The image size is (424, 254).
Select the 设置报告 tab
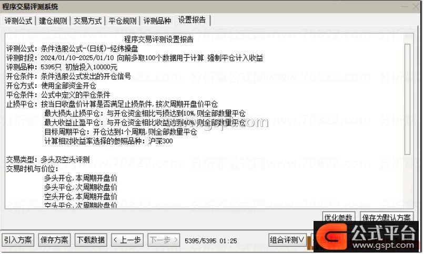click(x=192, y=20)
